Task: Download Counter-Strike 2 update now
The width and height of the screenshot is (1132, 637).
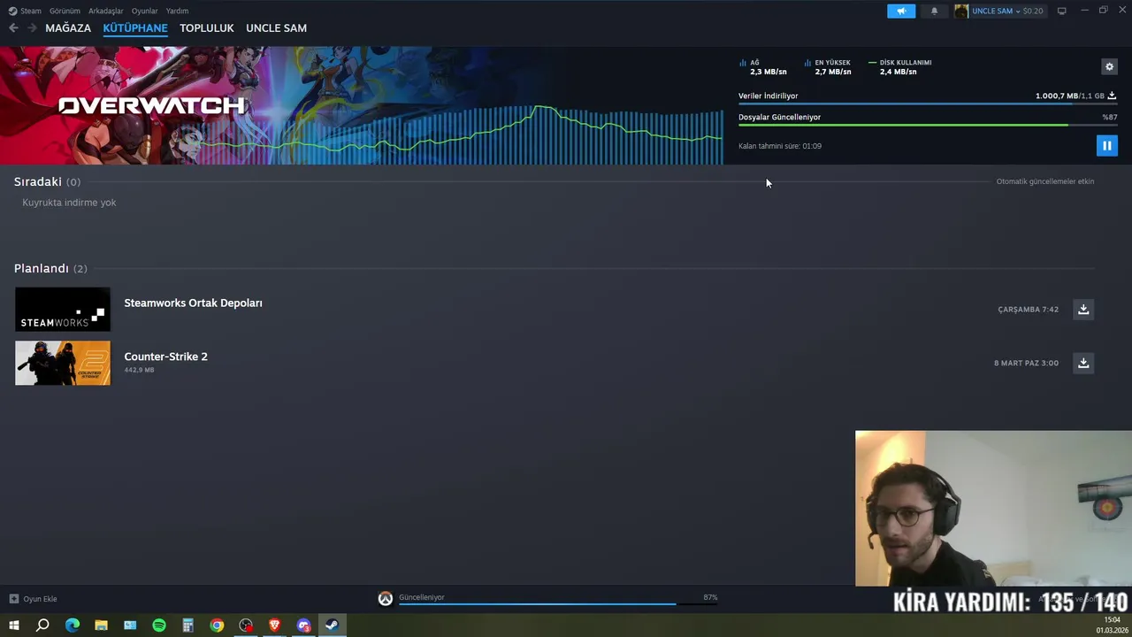Action: point(1083,363)
